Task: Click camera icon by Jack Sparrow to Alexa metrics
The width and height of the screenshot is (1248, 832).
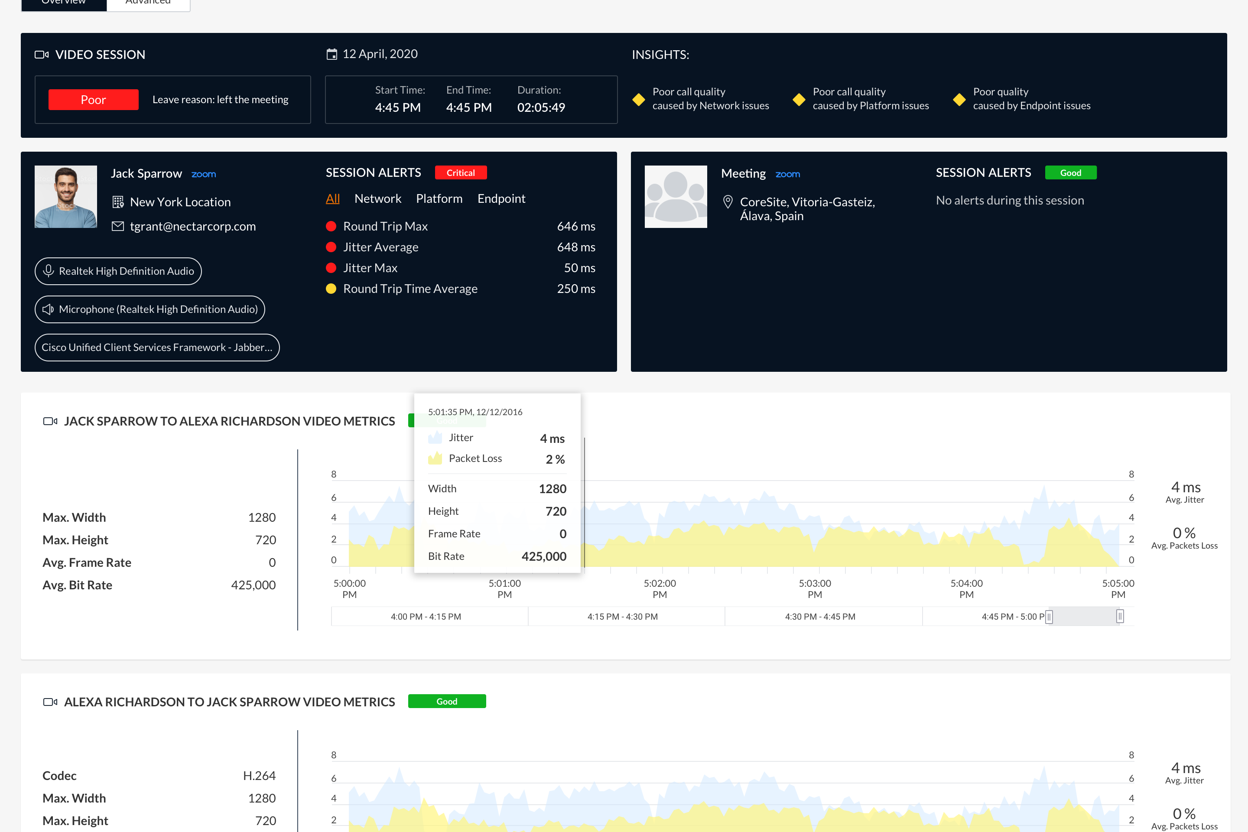Action: pyautogui.click(x=50, y=421)
